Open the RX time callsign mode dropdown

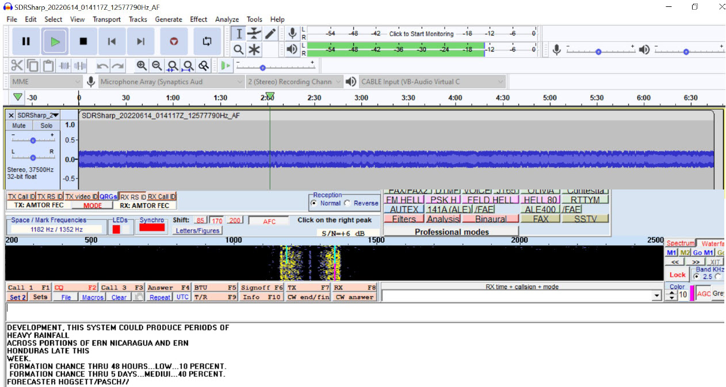pyautogui.click(x=657, y=296)
